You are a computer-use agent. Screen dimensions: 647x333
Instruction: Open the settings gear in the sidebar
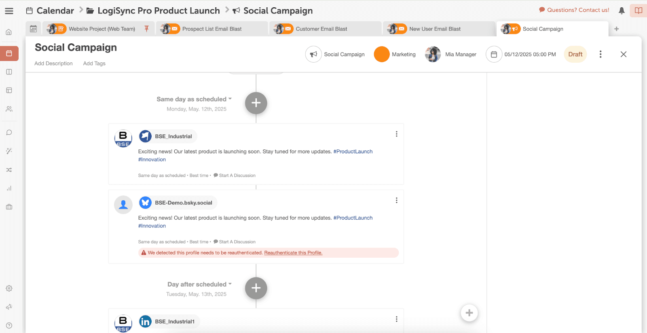9,288
